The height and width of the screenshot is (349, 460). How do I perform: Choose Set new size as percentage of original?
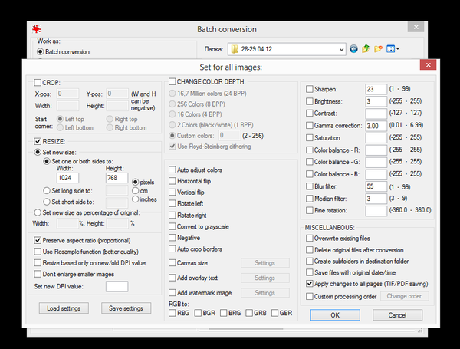pos(38,212)
